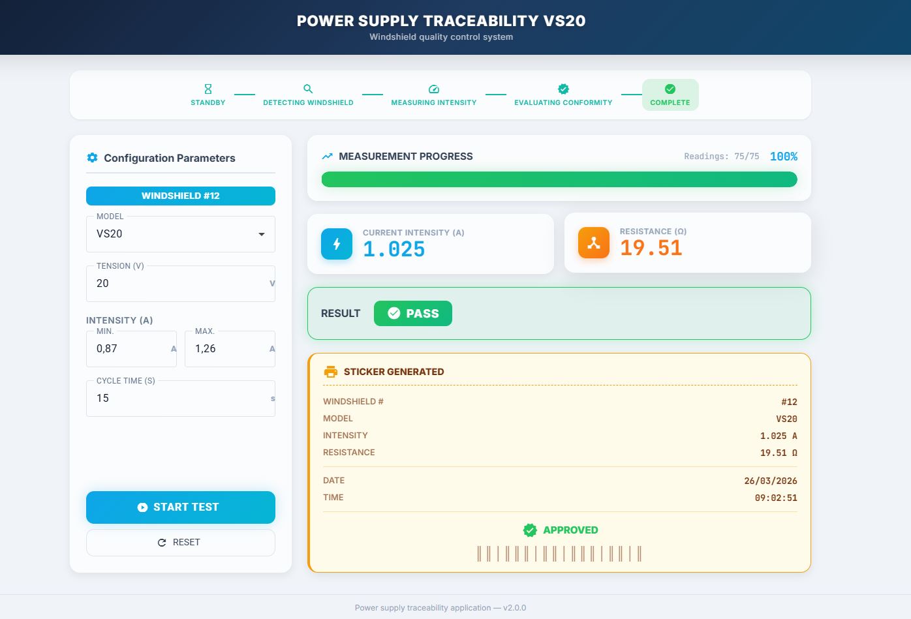The width and height of the screenshot is (911, 619).
Task: Click the sticker printer icon
Action: pyautogui.click(x=331, y=372)
